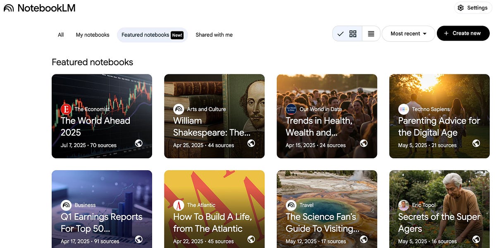Switch to grid view
This screenshot has height=248, width=496.
click(x=353, y=34)
